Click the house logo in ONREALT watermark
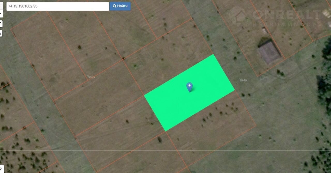The height and width of the screenshot is (173, 331). pyautogui.click(x=237, y=15)
